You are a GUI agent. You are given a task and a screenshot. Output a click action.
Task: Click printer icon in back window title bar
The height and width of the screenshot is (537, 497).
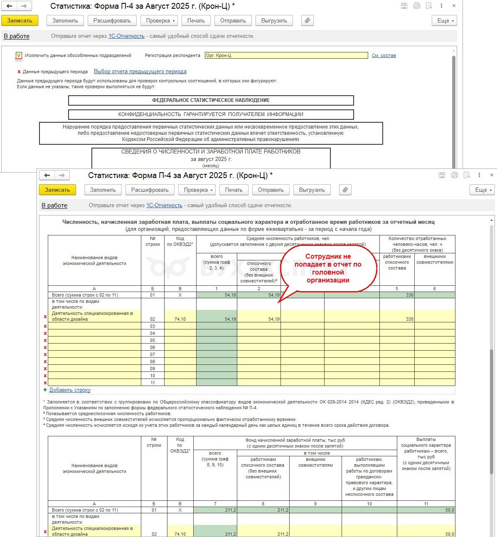pos(417,6)
